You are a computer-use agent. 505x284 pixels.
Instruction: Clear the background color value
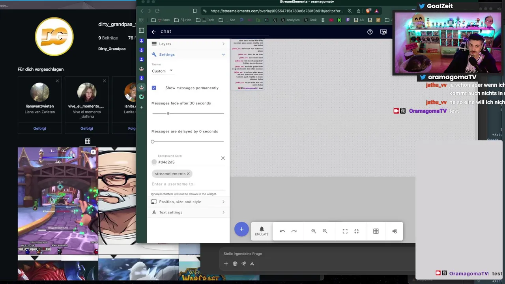[x=223, y=158]
